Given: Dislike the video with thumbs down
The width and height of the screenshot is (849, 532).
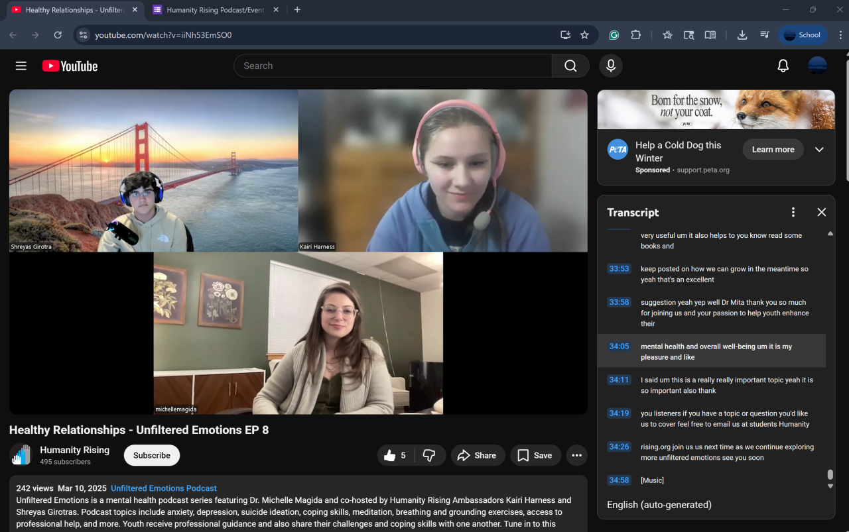Looking at the screenshot, I should 429,455.
